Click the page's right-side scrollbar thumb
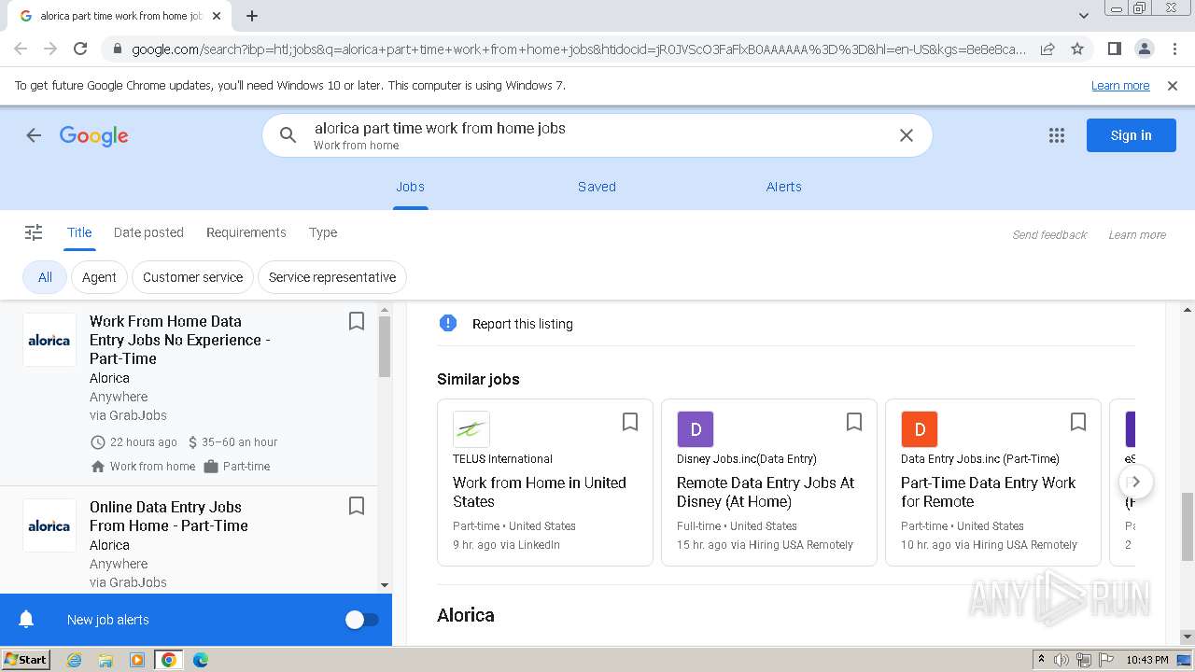Image resolution: width=1195 pixels, height=672 pixels. pos(1188,525)
